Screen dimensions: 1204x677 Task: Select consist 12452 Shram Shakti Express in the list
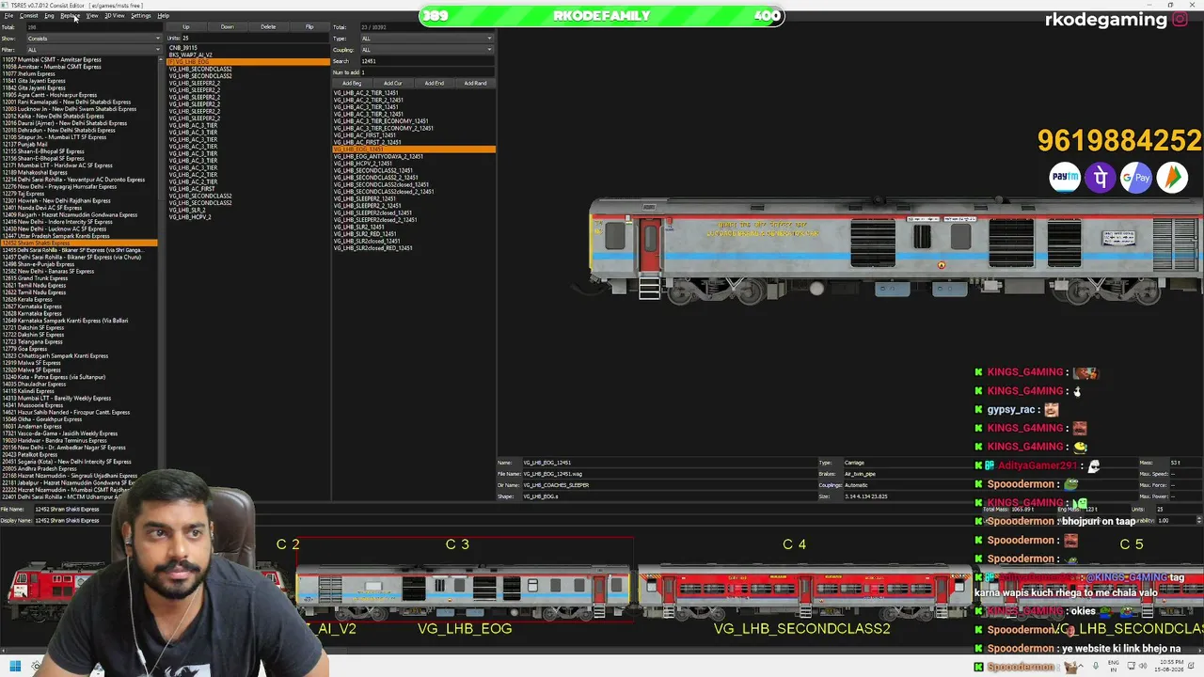coord(79,244)
